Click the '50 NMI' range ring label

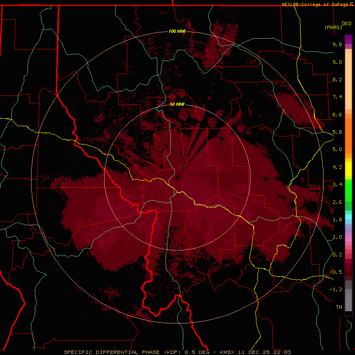pos(177,104)
